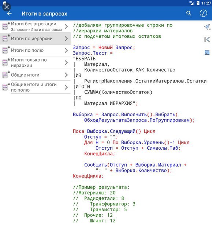This screenshot has height=230, width=212.
Task: Open the info icon in header
Action: tap(203, 13)
